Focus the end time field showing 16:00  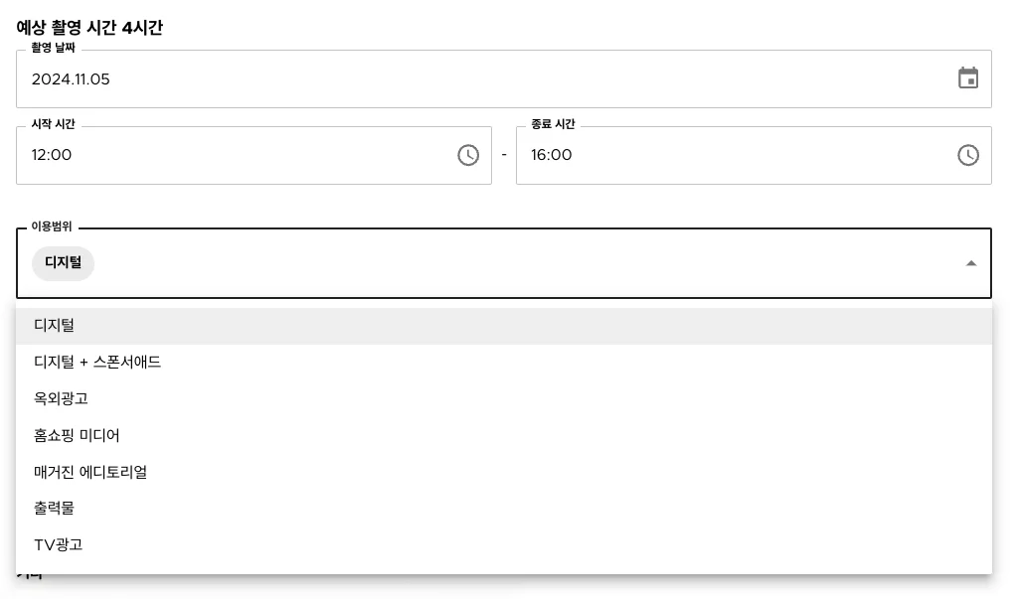pos(552,155)
